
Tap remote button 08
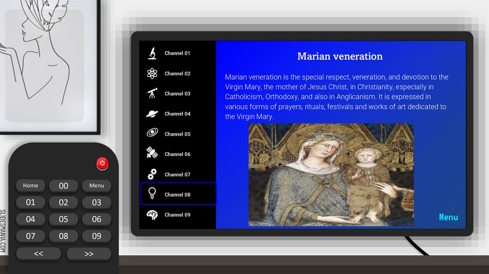click(64, 236)
